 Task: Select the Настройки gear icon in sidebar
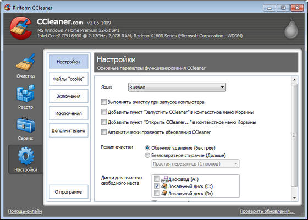point(26,156)
